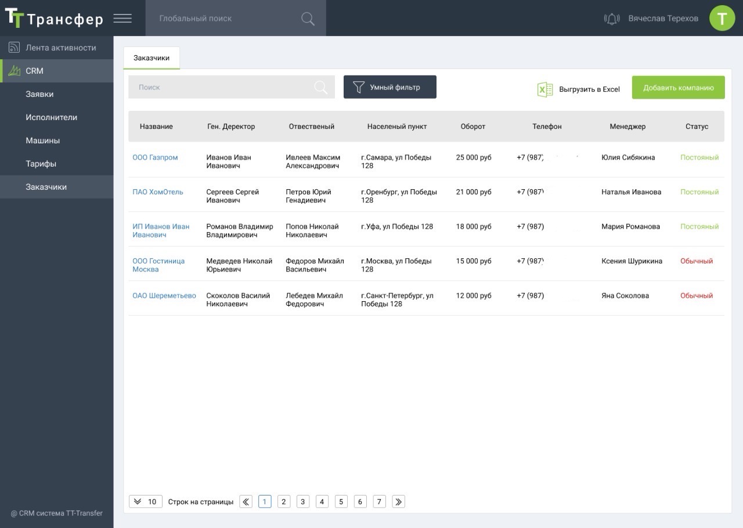Open notifications bell icon
Viewport: 743px width, 528px height.
[612, 19]
